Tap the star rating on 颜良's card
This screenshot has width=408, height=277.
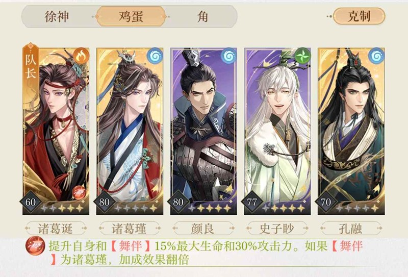[210, 208]
